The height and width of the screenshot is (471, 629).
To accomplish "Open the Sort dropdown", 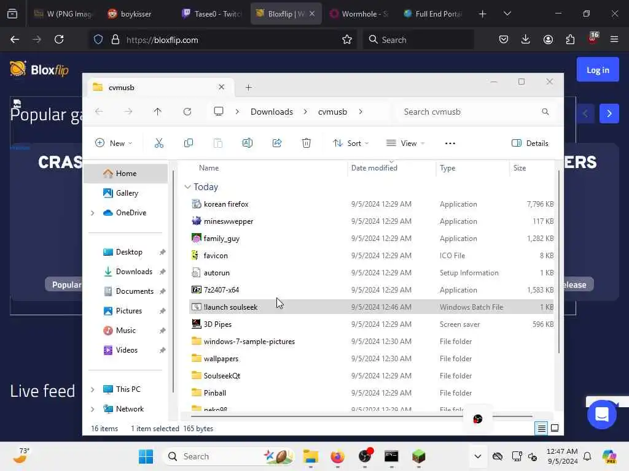I will [x=351, y=143].
